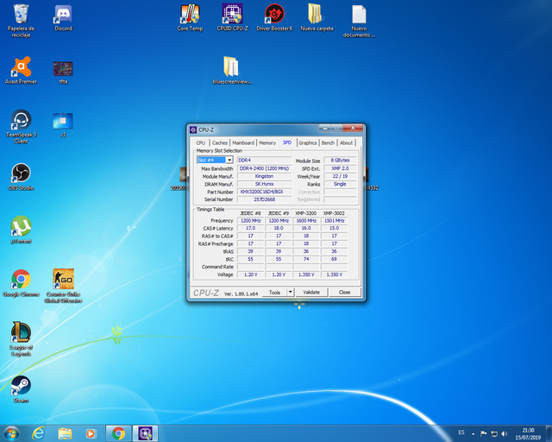Open the media player taskbar icon

(x=91, y=433)
